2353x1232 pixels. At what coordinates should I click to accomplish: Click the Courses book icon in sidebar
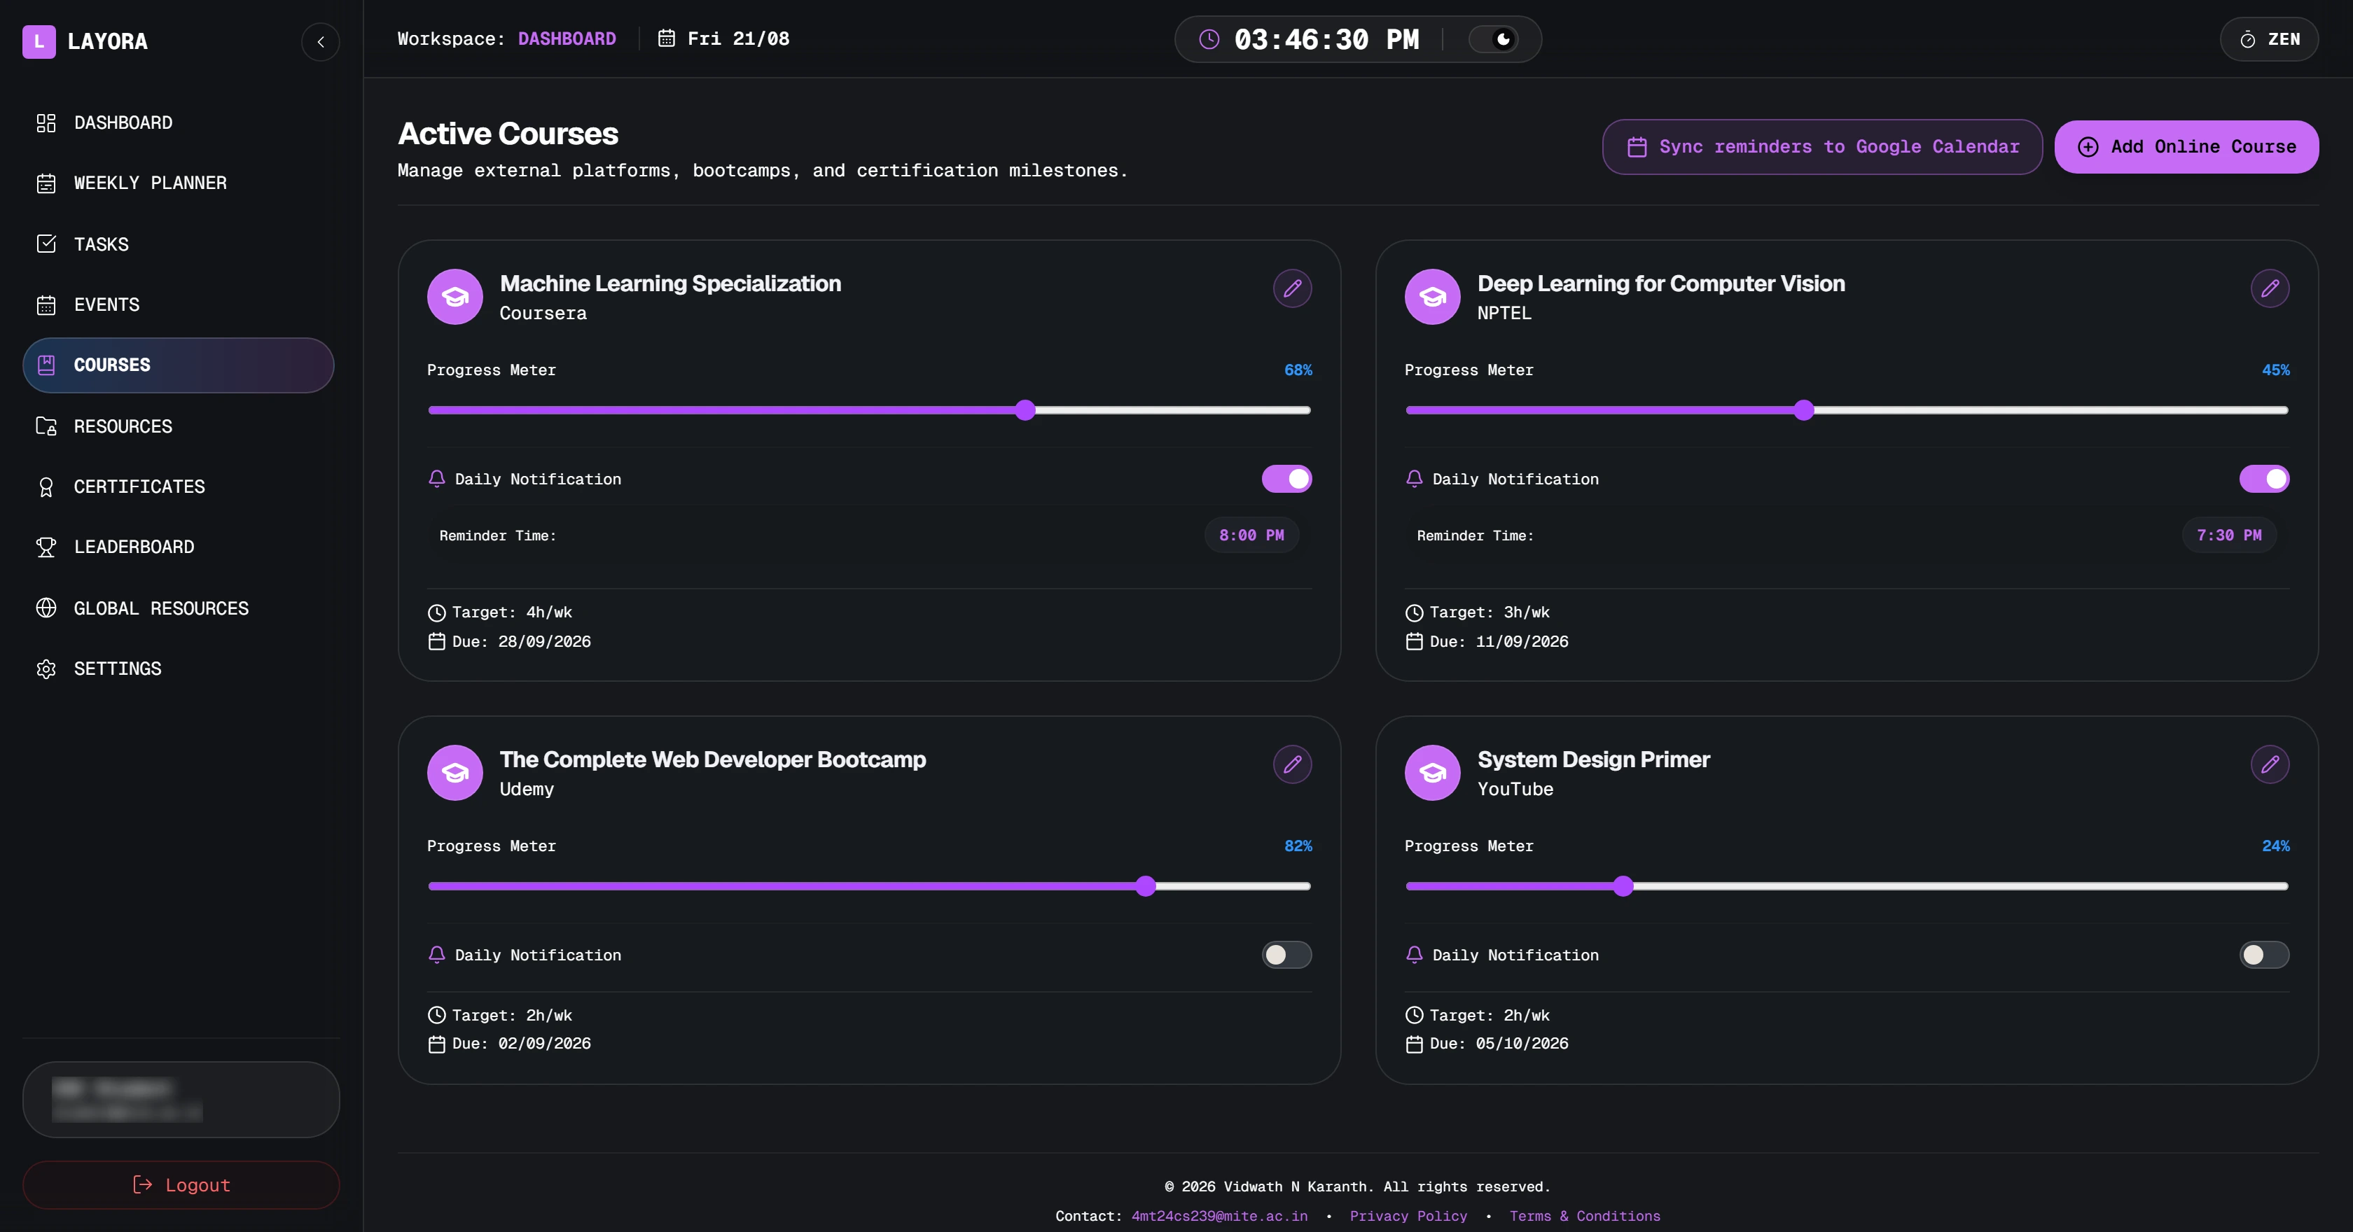tap(46, 365)
